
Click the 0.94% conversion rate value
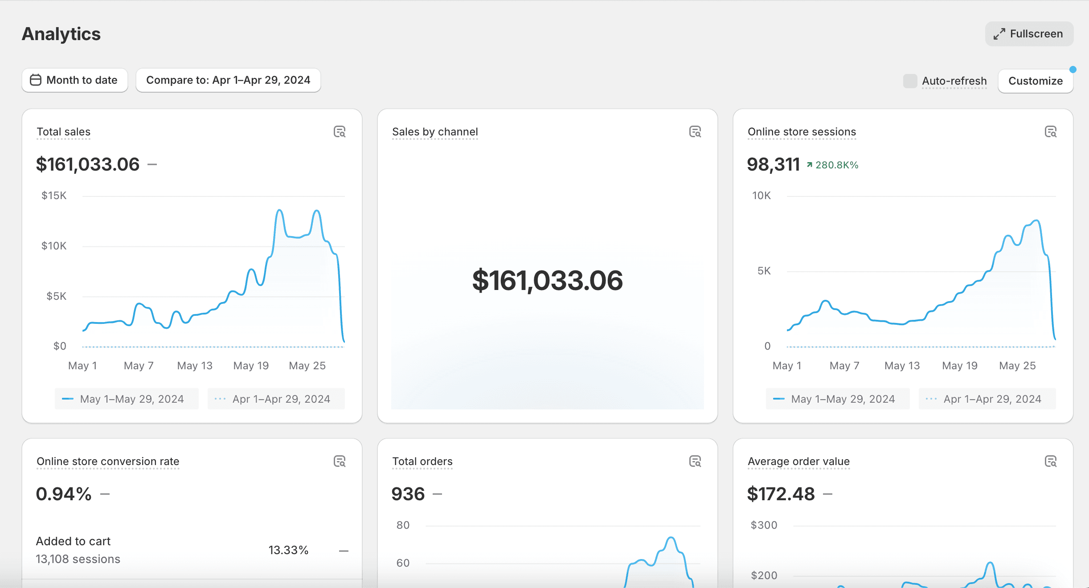64,494
